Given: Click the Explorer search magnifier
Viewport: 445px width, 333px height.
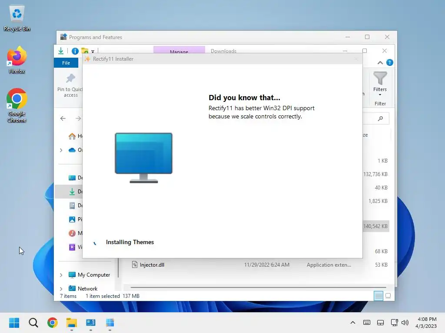Looking at the screenshot, I should [x=380, y=118].
